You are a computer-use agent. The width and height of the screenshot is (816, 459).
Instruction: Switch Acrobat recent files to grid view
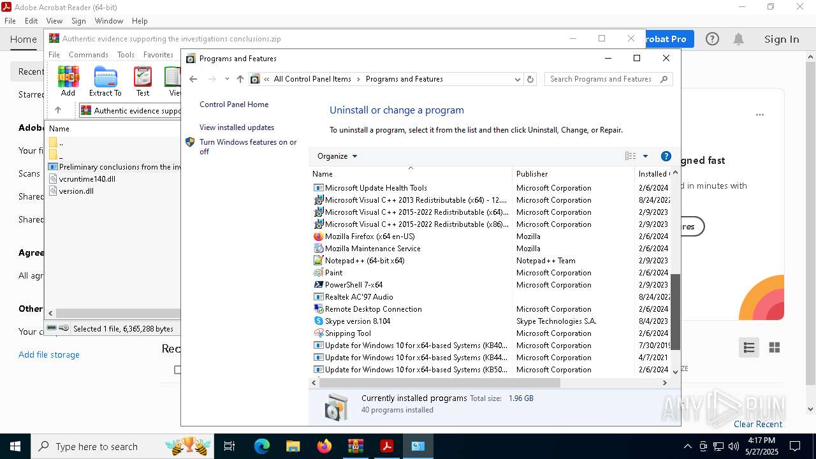pos(775,347)
